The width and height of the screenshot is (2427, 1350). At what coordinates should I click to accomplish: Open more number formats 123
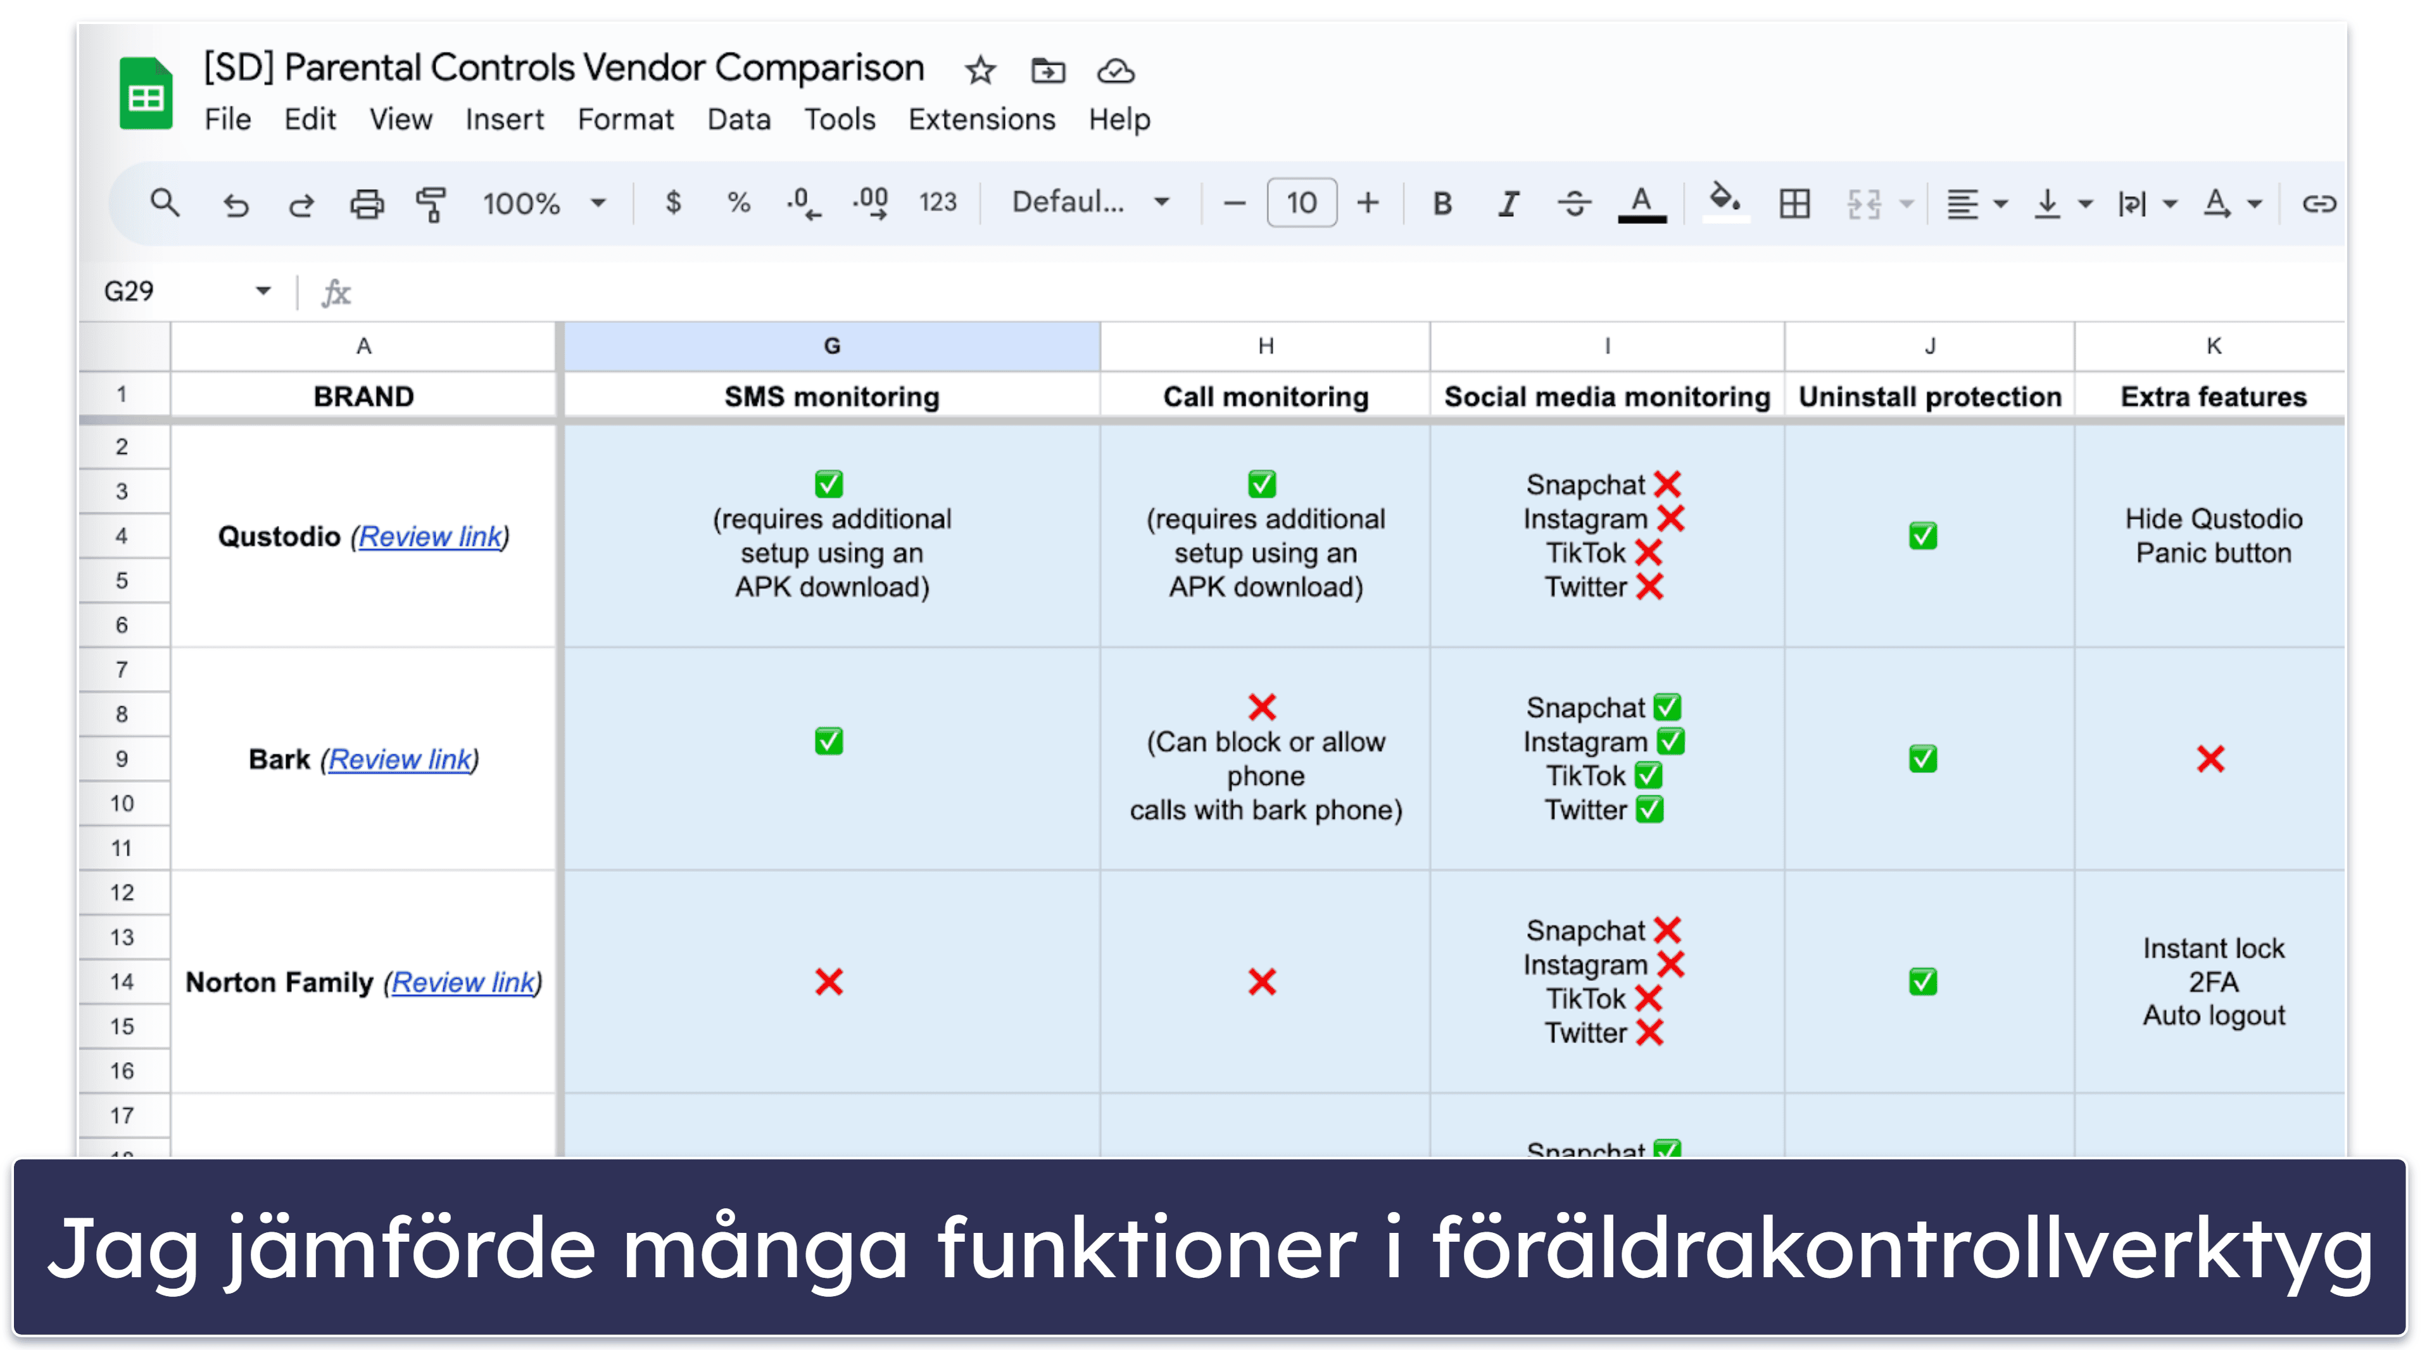pos(938,203)
